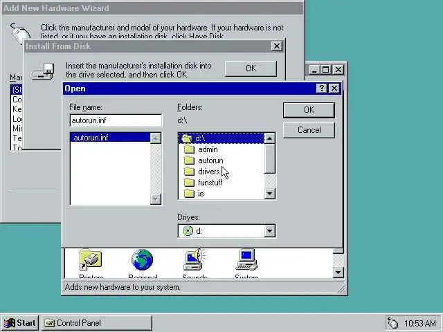Open the admin folder
Screen dimensions: 443x332
coord(208,149)
